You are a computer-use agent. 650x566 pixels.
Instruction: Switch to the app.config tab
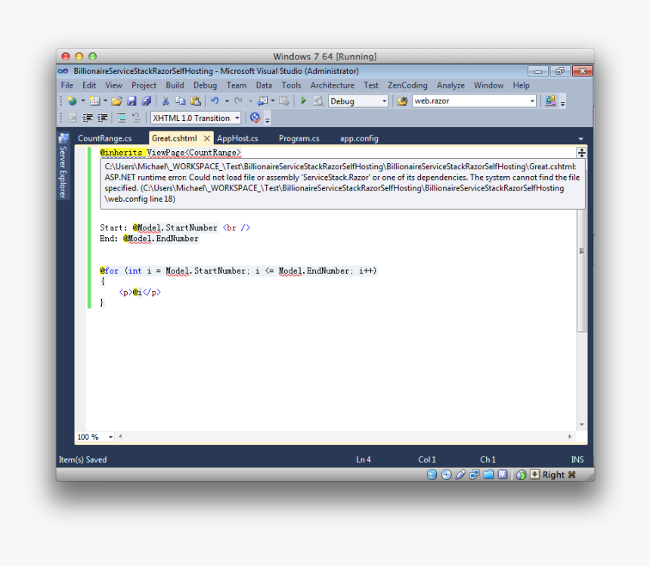[x=360, y=138]
